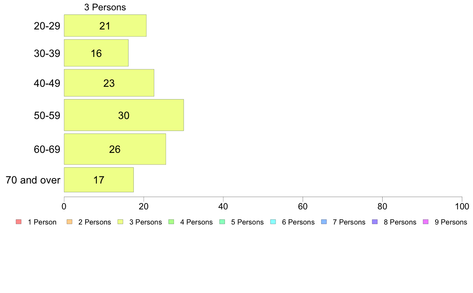
Task: Select the 50-59 bar labeled 30
Action: click(x=124, y=115)
